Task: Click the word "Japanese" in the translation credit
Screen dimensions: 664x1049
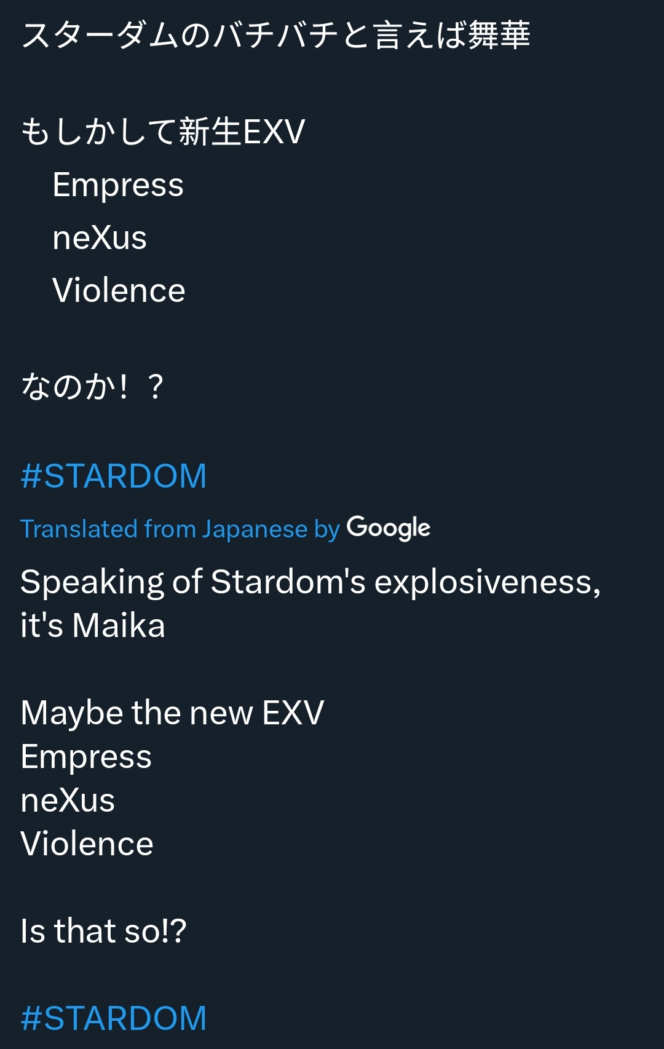Action: tap(255, 529)
